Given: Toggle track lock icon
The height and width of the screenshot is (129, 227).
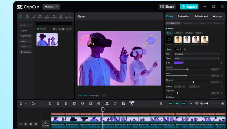Looking at the screenshot, I should (26, 124).
